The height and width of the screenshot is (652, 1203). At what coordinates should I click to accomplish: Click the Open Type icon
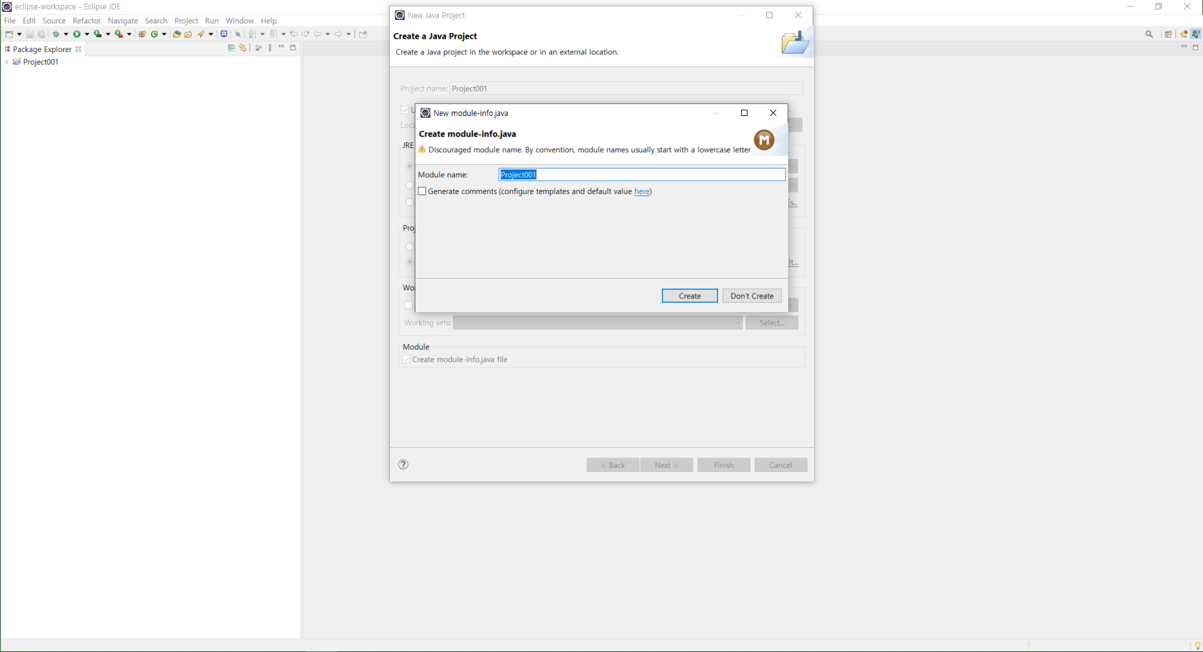177,34
